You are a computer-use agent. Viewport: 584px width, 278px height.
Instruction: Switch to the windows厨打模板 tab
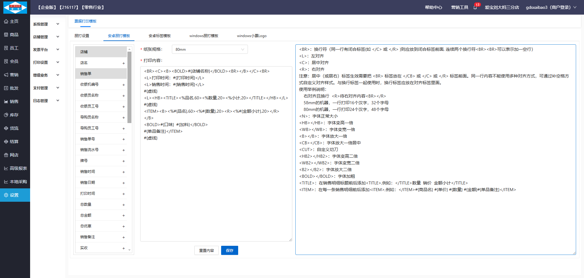pyautogui.click(x=203, y=36)
